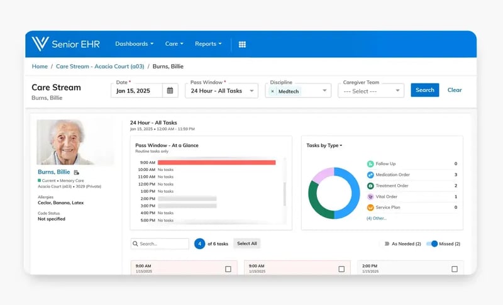The image size is (503, 305).
Task: Toggle the Missed (2) switch
Action: coord(432,244)
